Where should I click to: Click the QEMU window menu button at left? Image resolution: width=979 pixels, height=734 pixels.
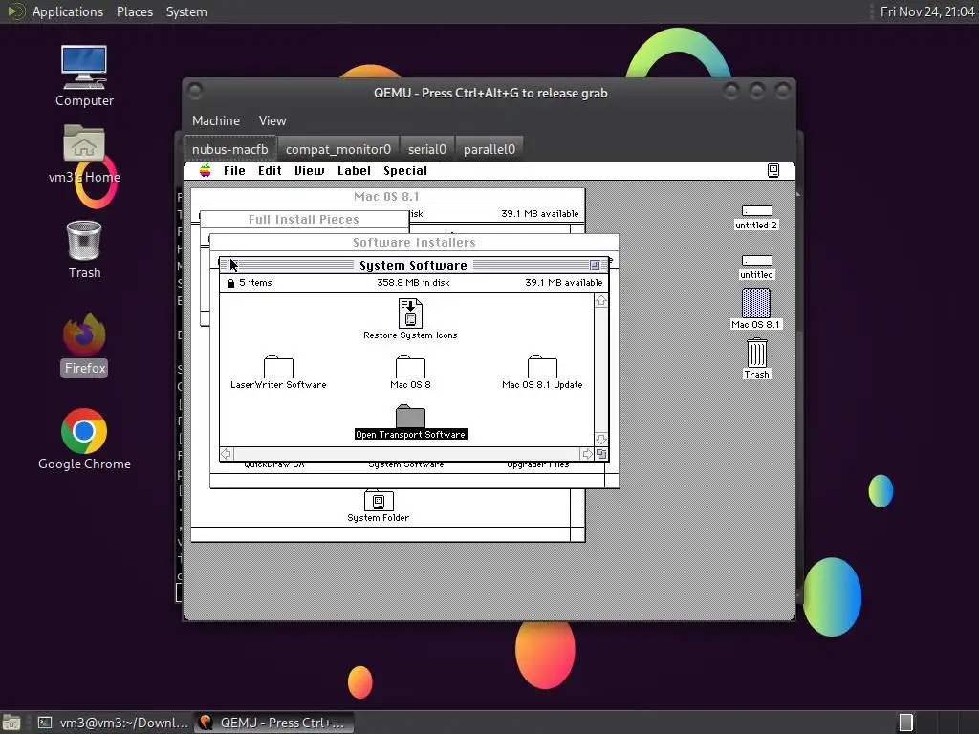[x=195, y=92]
